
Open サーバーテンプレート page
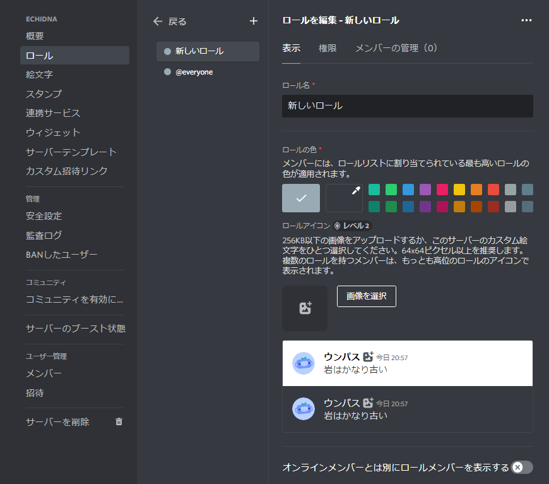tap(74, 152)
